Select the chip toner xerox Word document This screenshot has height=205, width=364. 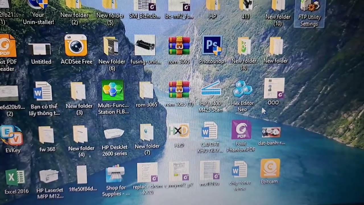(x=239, y=169)
